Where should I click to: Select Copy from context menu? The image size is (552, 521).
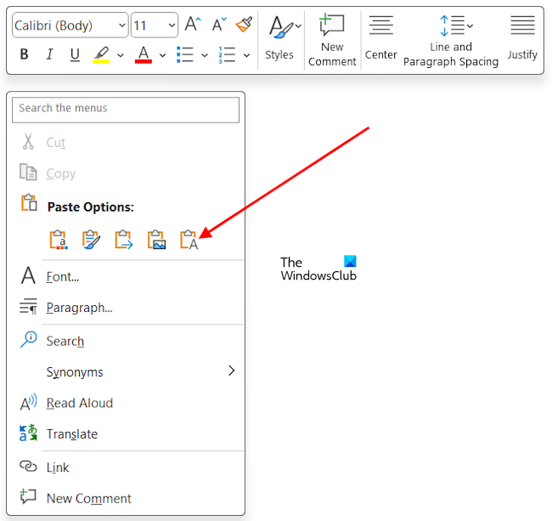coord(126,173)
